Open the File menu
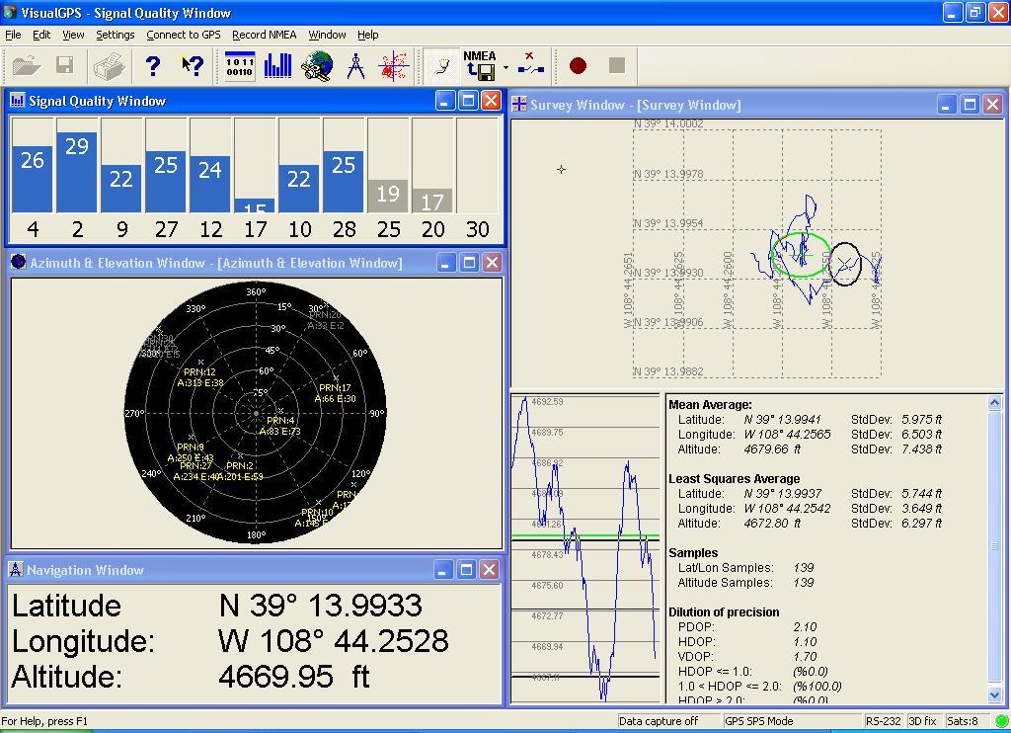 [13, 35]
